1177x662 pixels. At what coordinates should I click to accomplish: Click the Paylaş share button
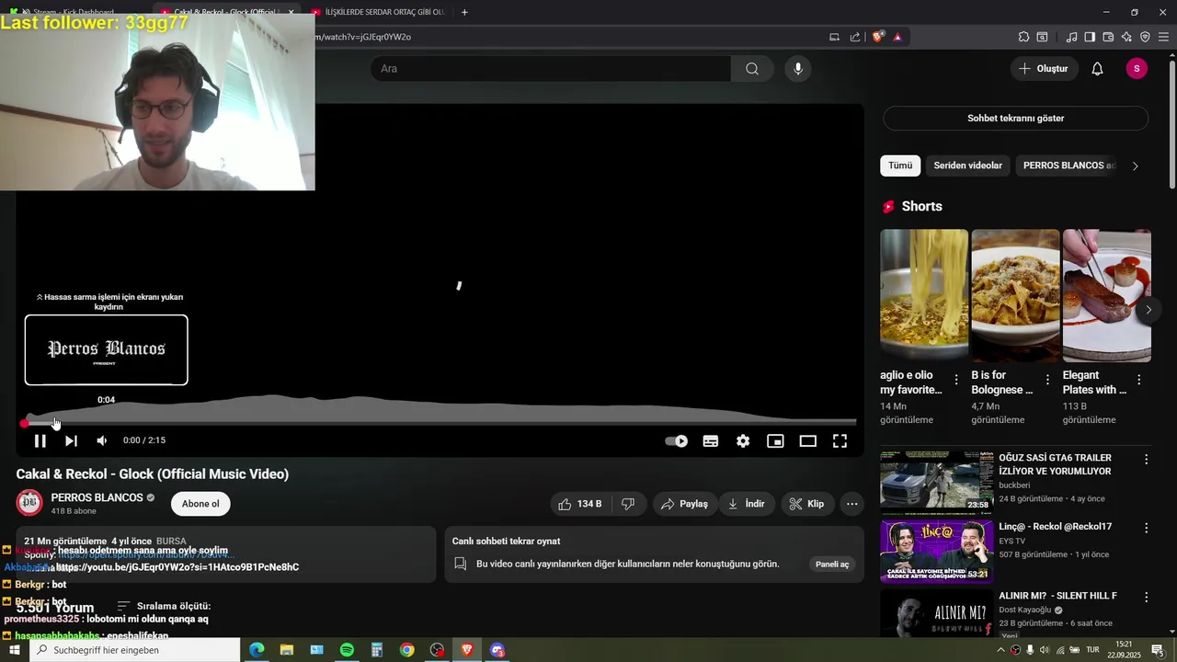685,504
